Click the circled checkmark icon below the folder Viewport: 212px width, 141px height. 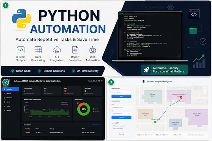tap(203, 41)
